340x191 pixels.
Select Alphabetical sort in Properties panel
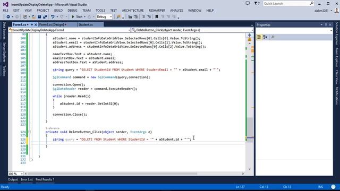(265, 37)
